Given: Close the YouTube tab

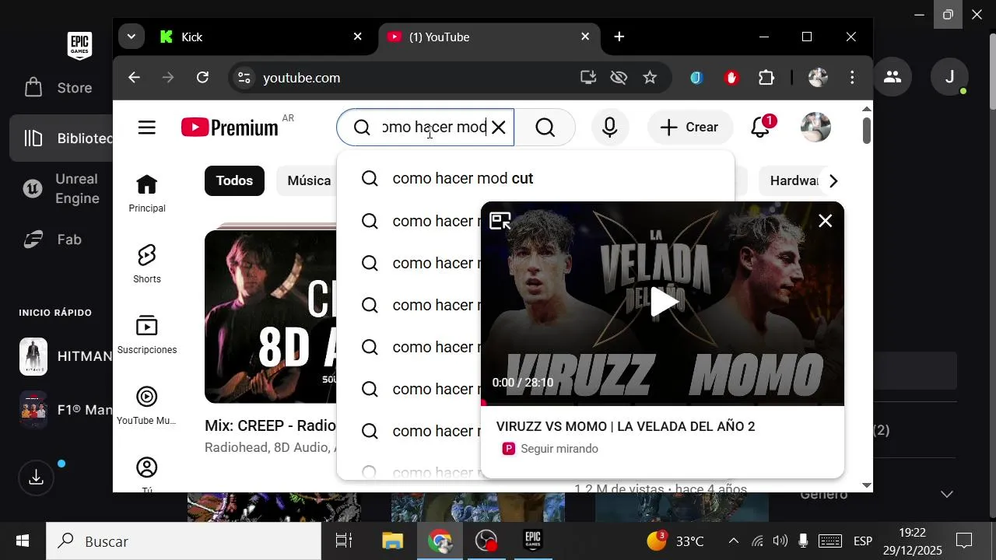Looking at the screenshot, I should click(585, 37).
